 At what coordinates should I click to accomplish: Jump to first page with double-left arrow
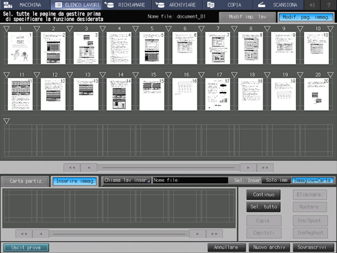click(72, 168)
